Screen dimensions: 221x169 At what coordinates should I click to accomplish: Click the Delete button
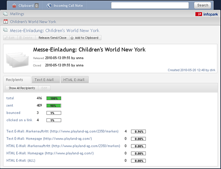pyautogui.click(x=27, y=38)
